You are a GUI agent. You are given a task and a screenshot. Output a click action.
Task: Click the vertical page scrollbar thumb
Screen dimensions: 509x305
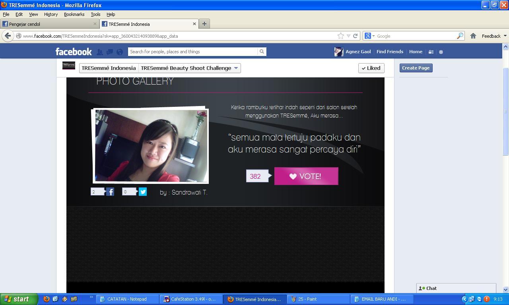pos(506,111)
